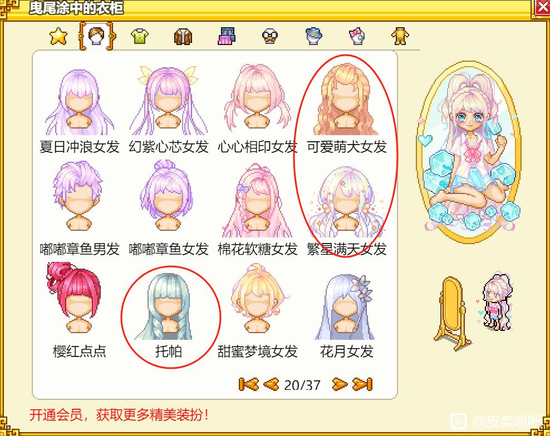Open the brown jacket outerwear category

(183, 37)
